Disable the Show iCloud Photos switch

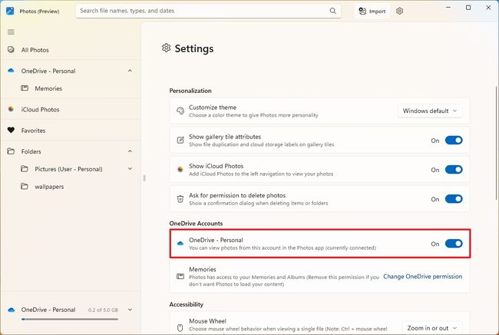(454, 170)
